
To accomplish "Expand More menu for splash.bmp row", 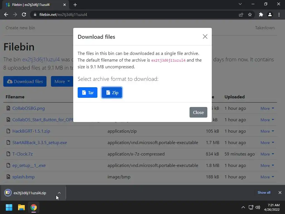I will click(267, 177).
